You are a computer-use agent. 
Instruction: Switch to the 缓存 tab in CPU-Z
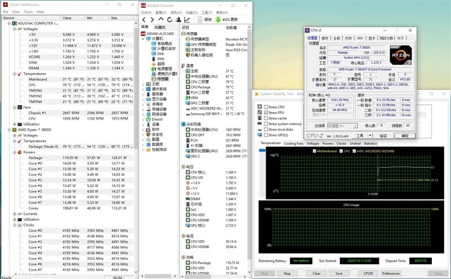click(325, 38)
